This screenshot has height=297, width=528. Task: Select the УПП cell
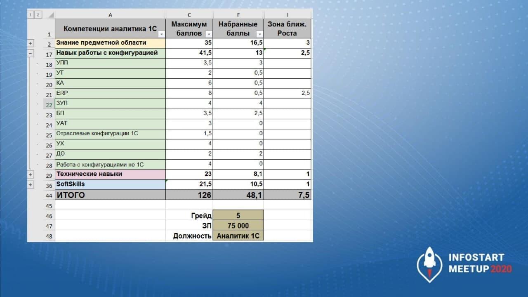[110, 63]
